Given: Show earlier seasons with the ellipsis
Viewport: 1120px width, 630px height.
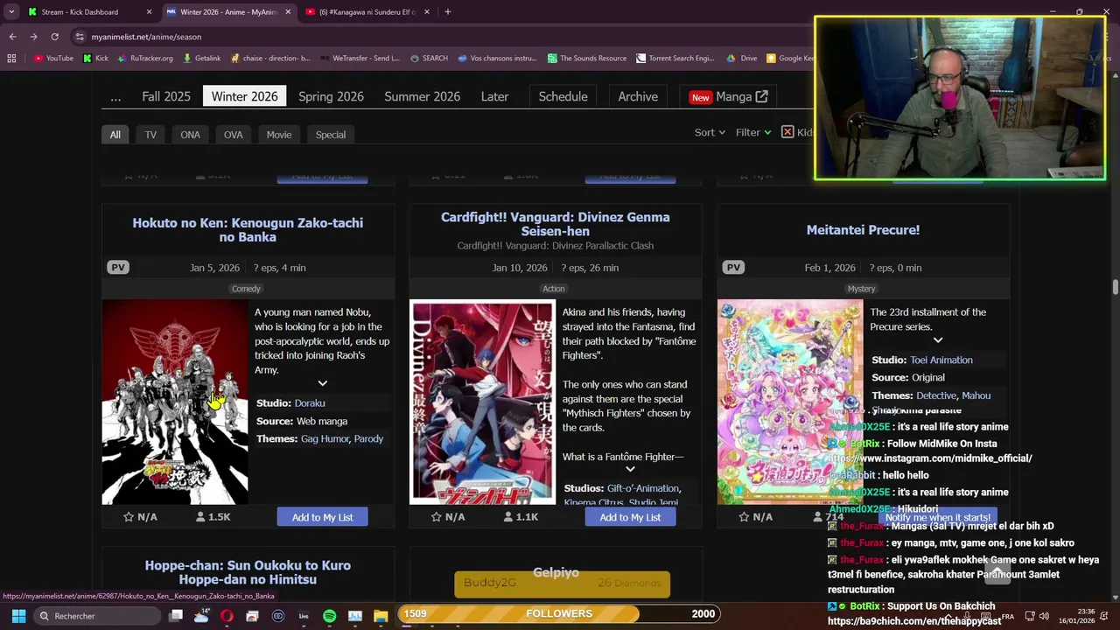Looking at the screenshot, I should [115, 96].
